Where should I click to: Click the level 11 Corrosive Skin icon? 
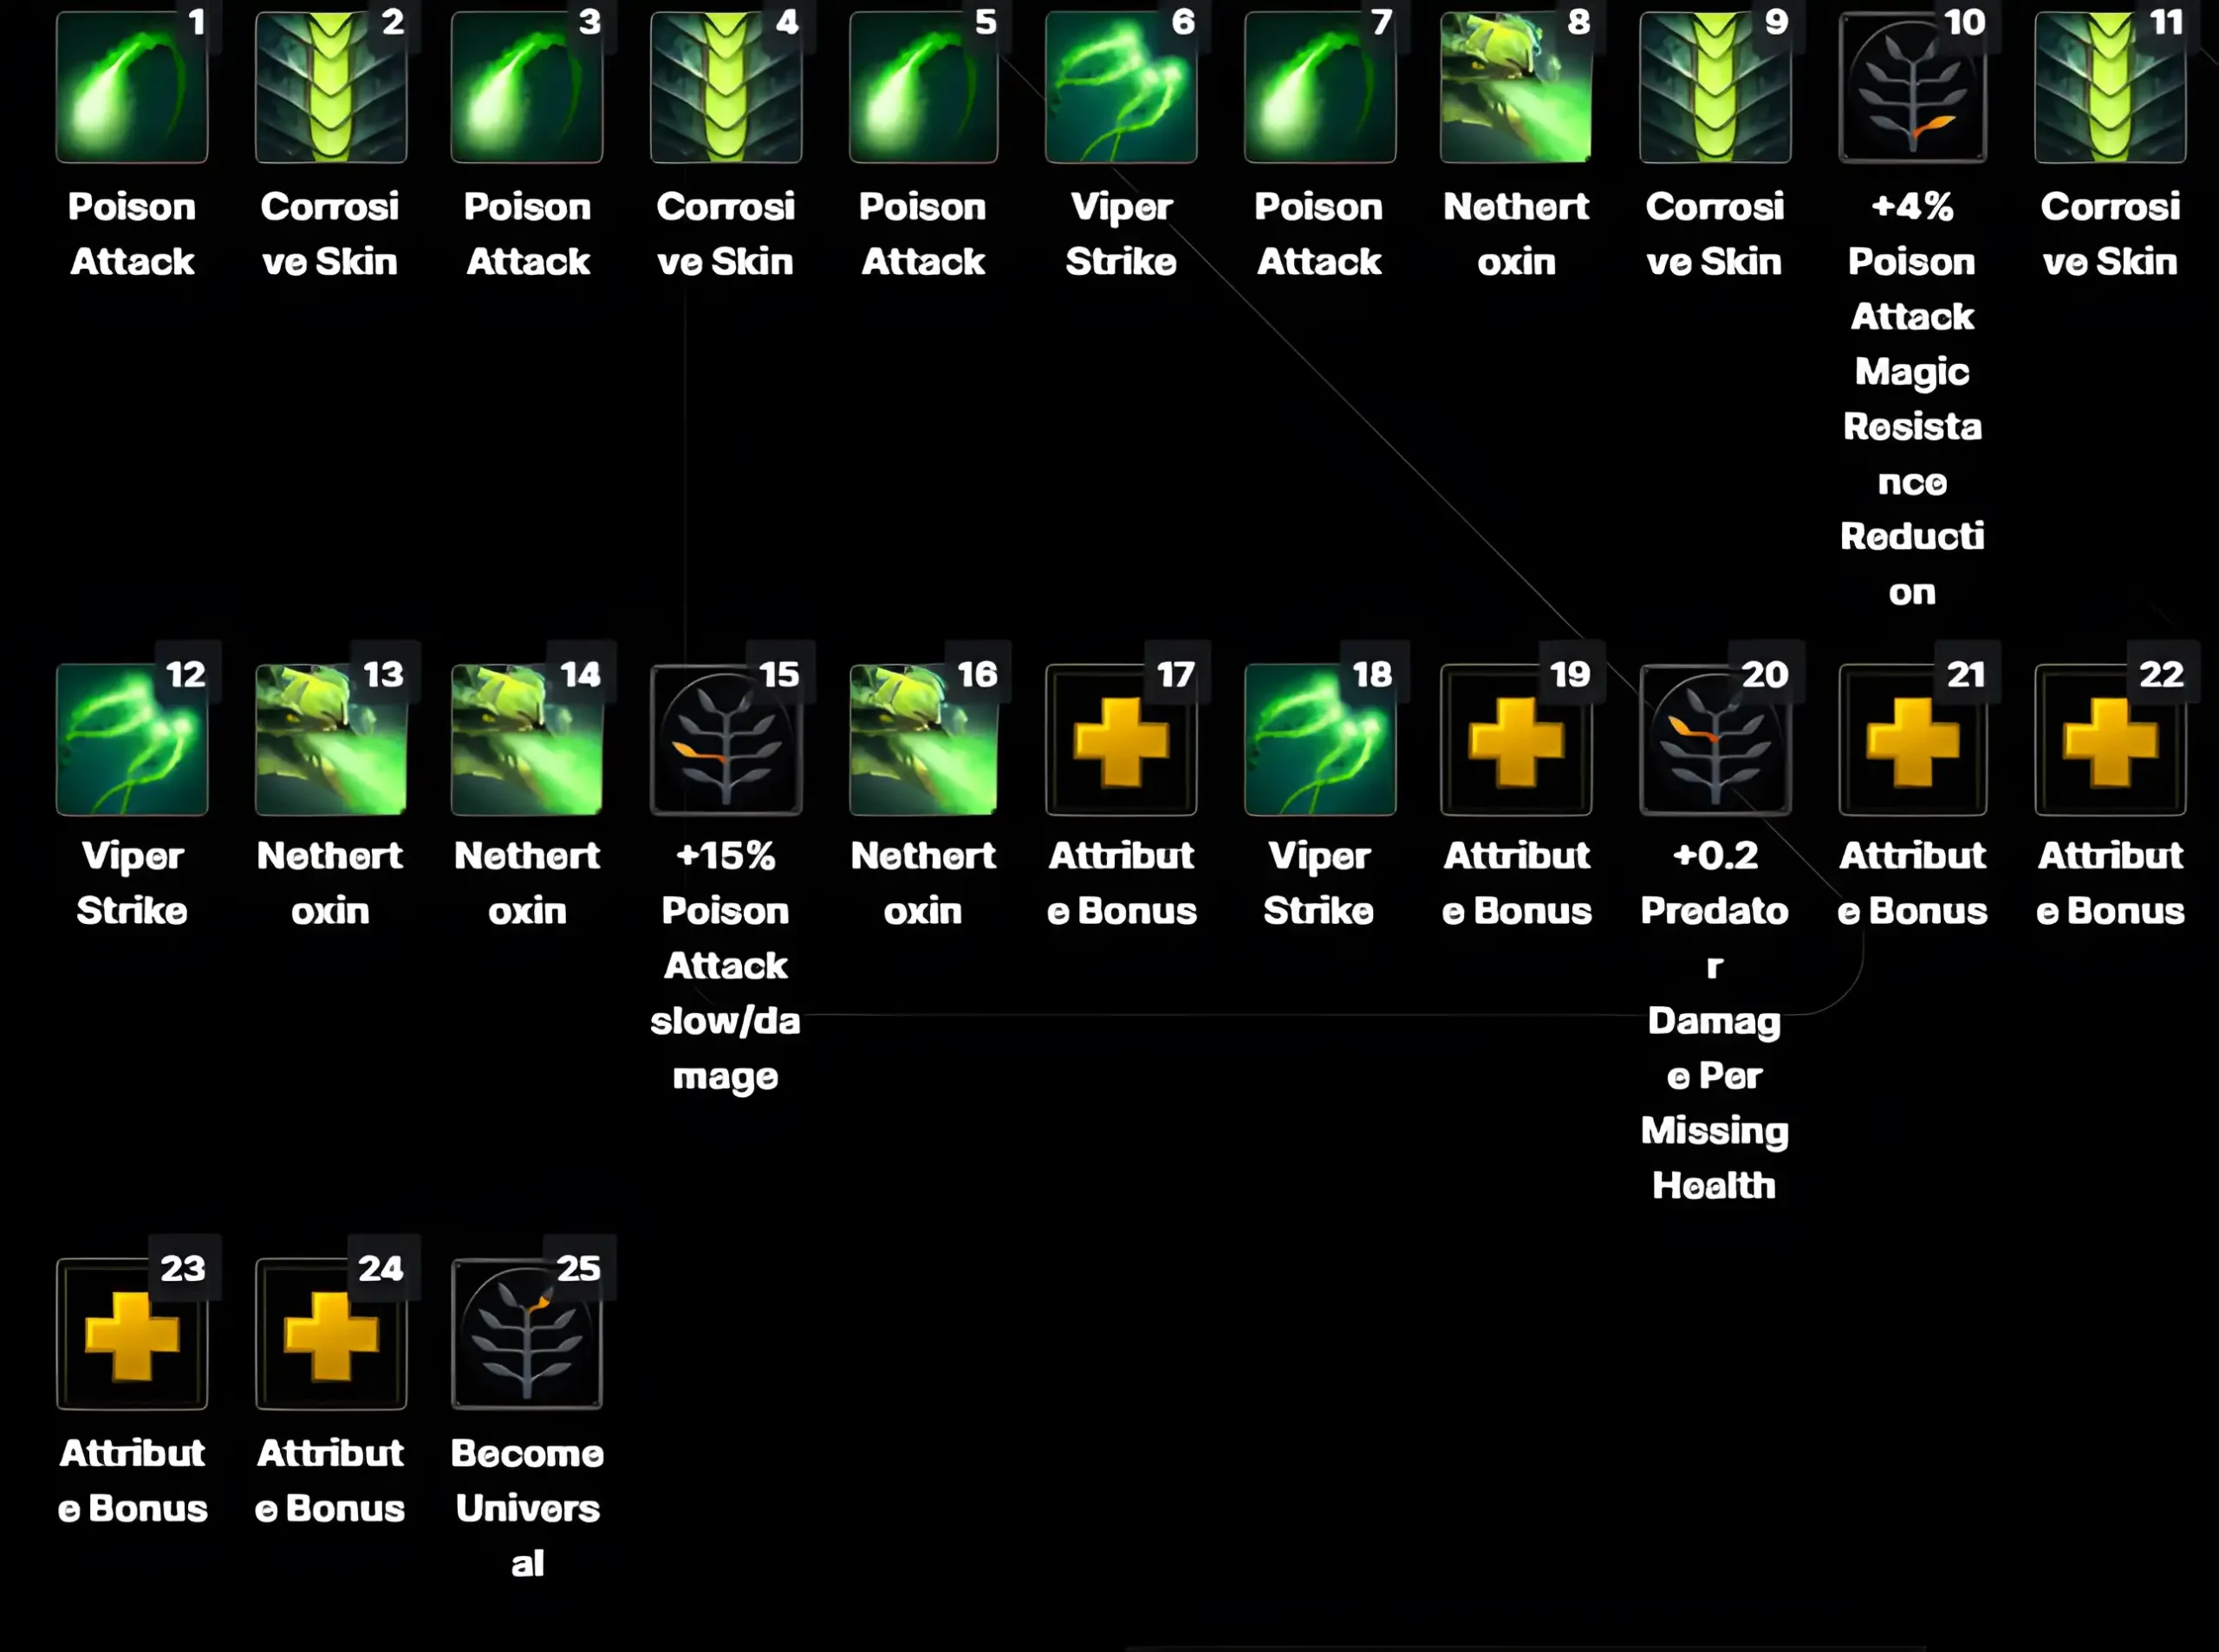tap(2110, 87)
